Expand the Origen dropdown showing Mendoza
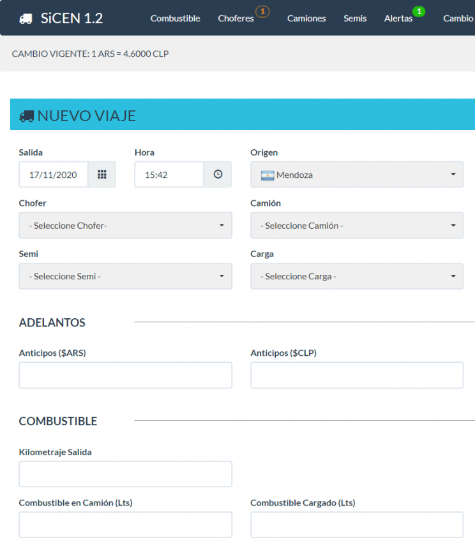The image size is (475, 556). point(357,175)
